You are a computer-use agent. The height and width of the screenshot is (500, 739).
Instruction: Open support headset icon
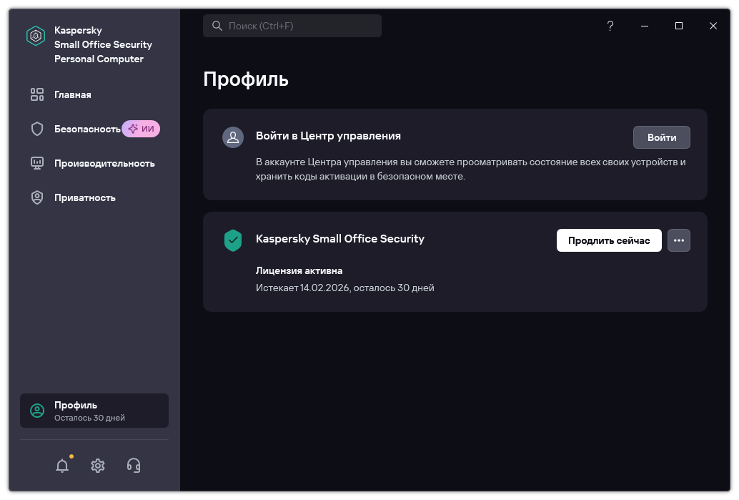134,466
